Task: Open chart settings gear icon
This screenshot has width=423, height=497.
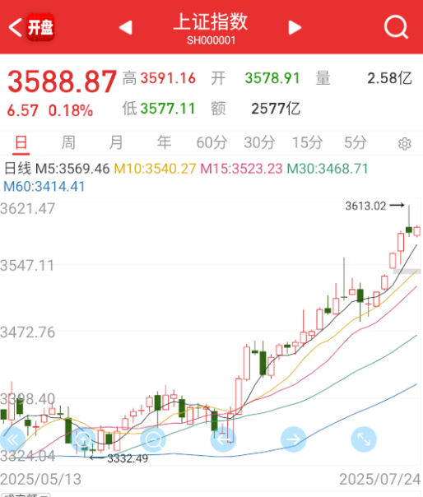Action: pos(405,143)
